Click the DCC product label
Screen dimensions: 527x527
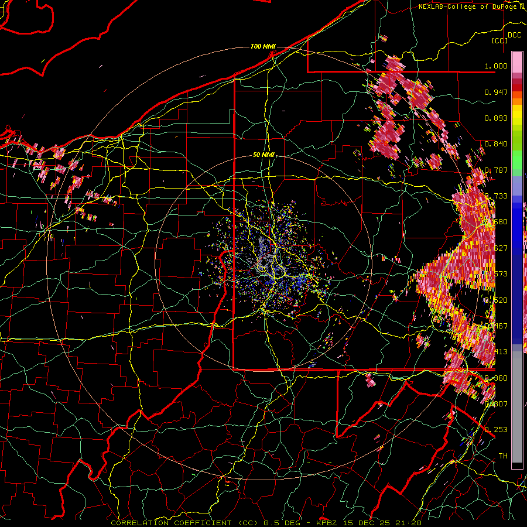[x=514, y=35]
